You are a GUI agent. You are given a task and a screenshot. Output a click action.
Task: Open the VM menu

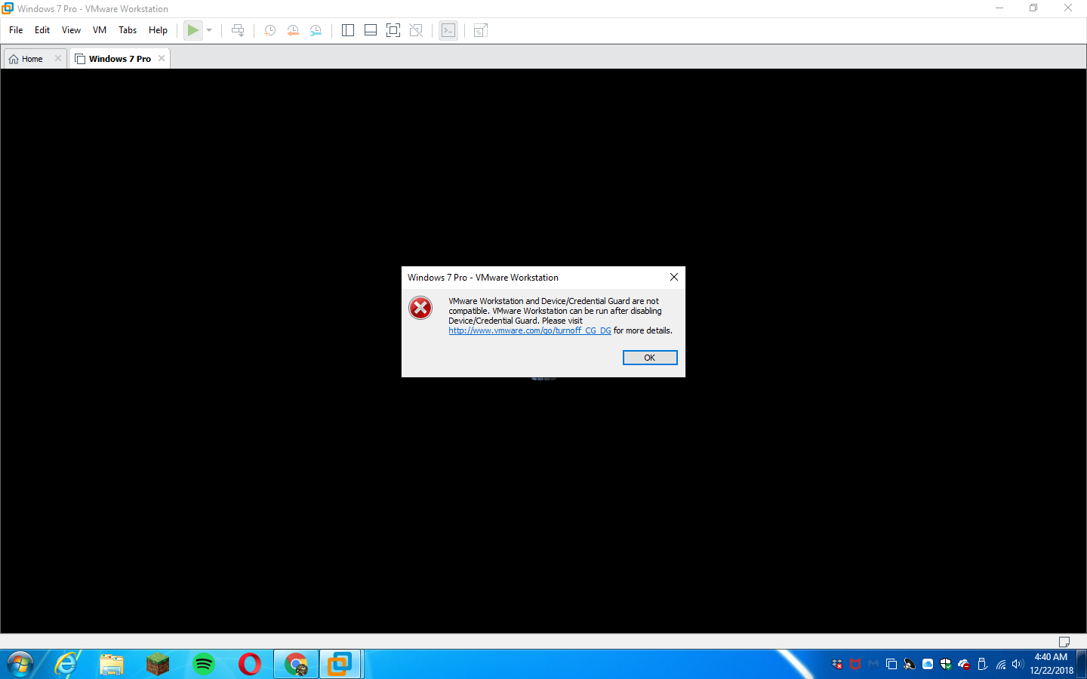click(100, 30)
